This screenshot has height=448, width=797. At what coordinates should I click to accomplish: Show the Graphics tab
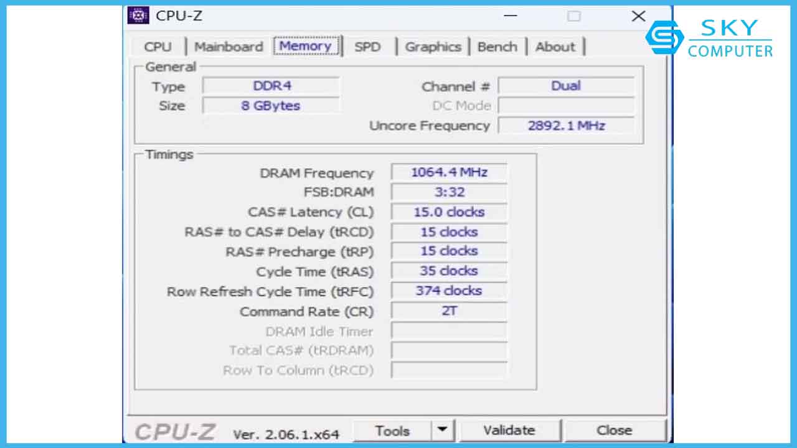pyautogui.click(x=433, y=47)
